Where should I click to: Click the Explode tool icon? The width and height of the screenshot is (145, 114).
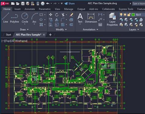pyautogui.click(x=71, y=20)
